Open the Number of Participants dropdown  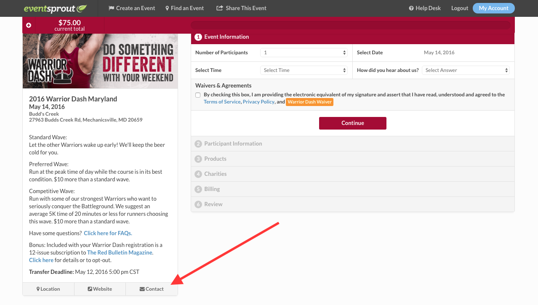[304, 53]
